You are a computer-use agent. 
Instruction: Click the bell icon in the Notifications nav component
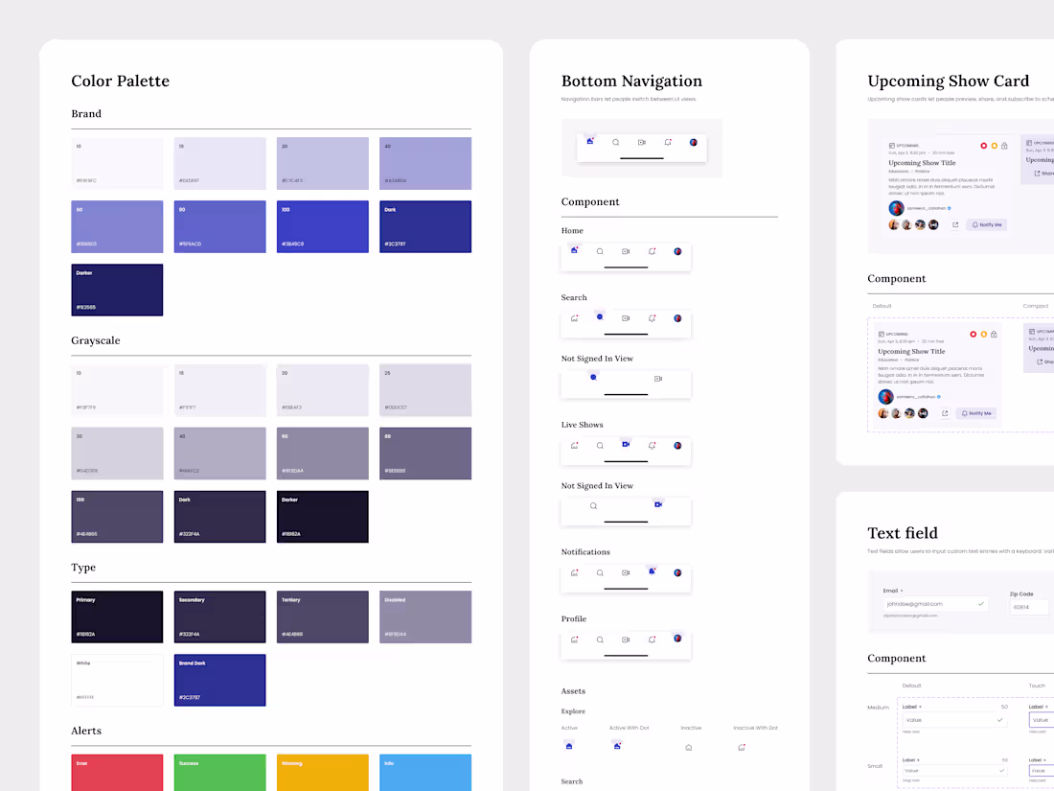(x=653, y=573)
